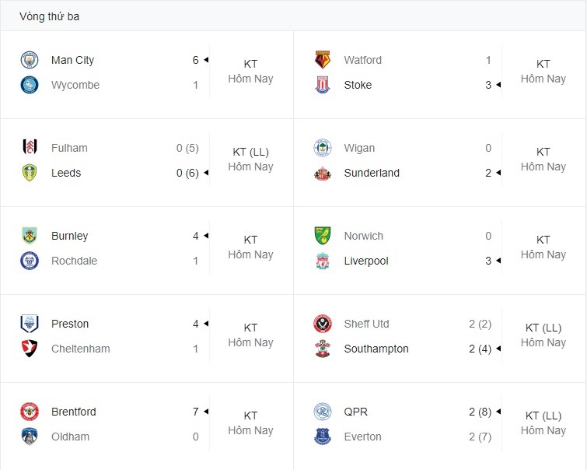The height and width of the screenshot is (470, 587).
Task: Select the Vòng thứ ba round header
Action: pyautogui.click(x=50, y=16)
